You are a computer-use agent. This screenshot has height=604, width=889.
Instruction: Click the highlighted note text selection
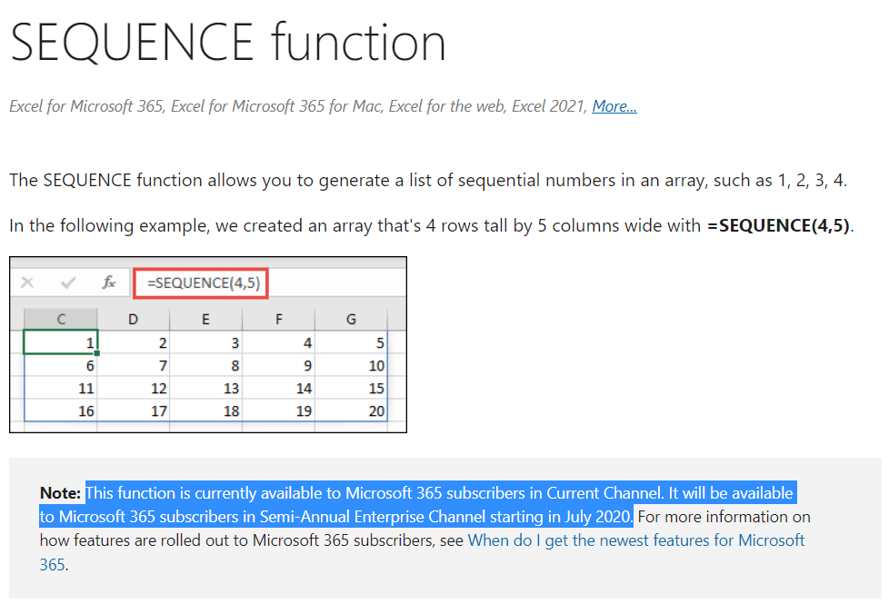[418, 504]
